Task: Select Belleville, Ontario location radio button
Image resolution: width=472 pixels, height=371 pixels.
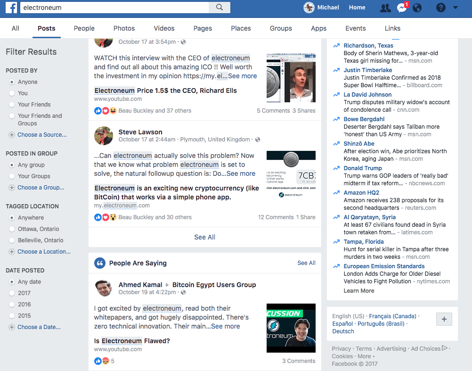Action: pyautogui.click(x=12, y=240)
